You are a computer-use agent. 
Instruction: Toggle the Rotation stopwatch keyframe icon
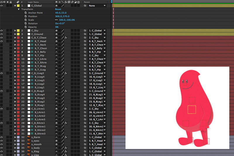coord(25,23)
